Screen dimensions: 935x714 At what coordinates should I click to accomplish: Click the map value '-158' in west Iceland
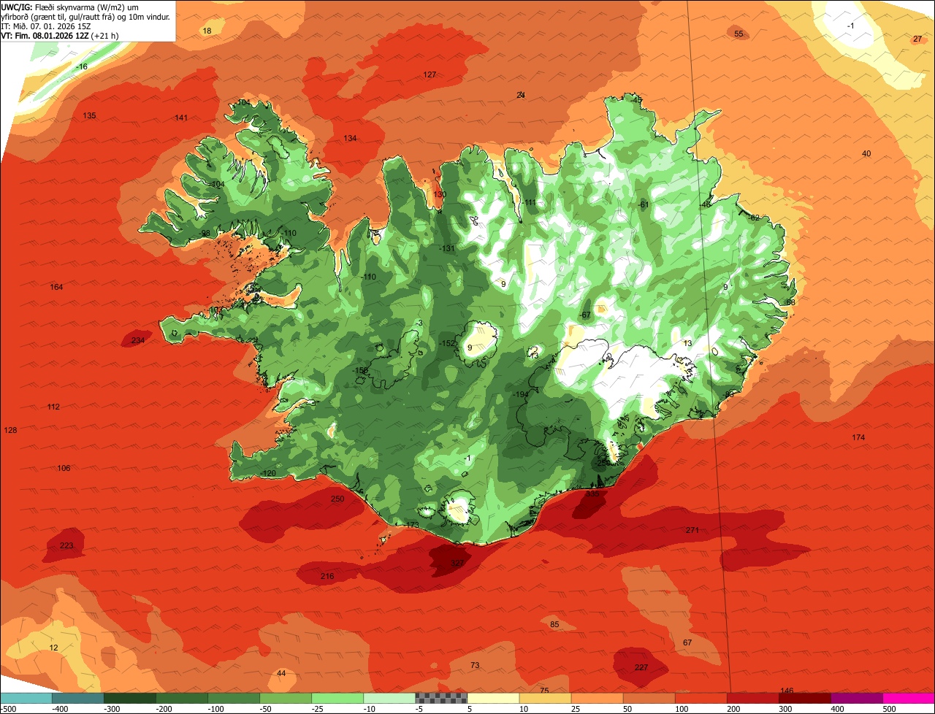tap(361, 371)
